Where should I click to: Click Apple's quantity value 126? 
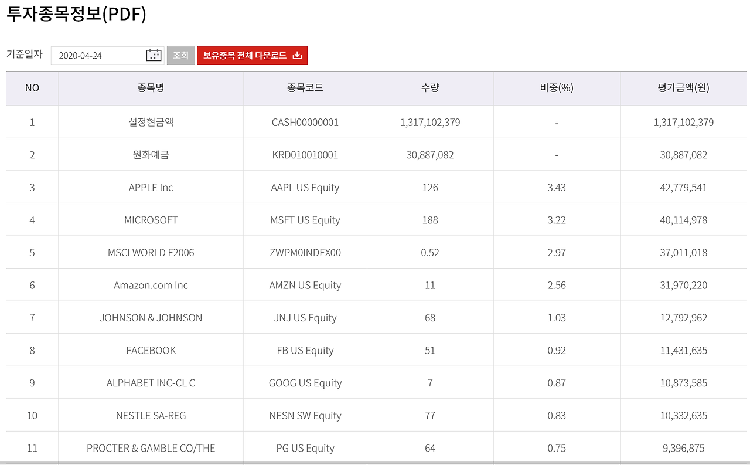click(x=430, y=188)
